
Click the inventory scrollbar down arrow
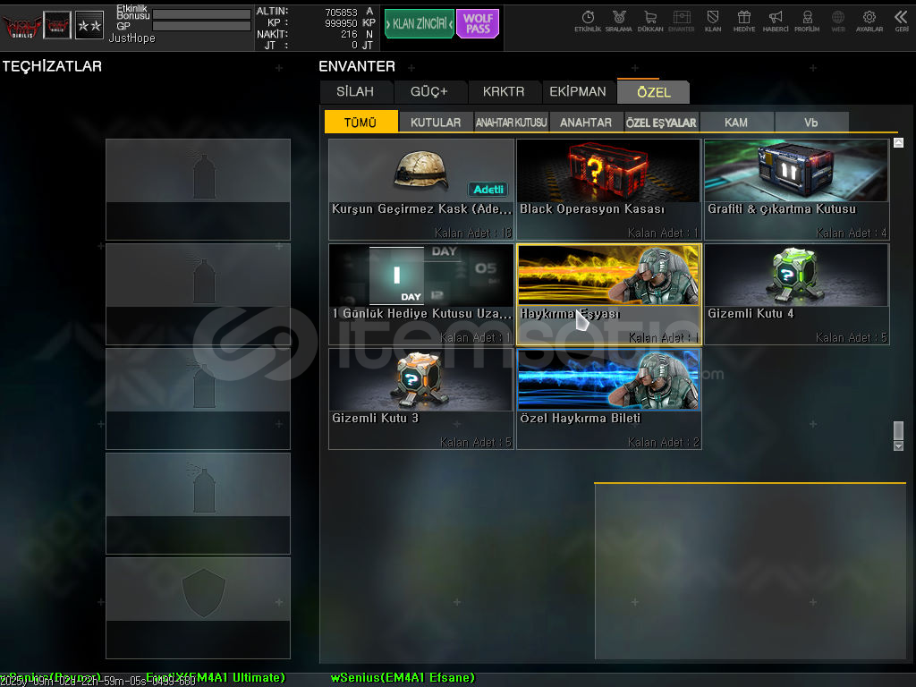(898, 446)
